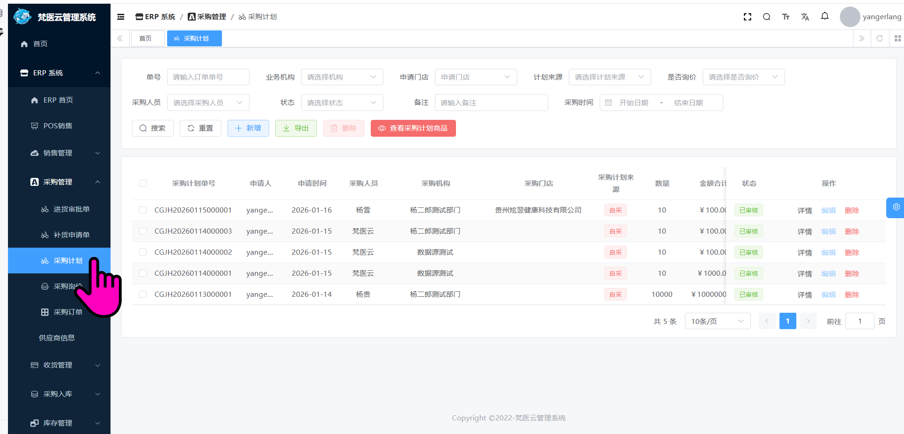The width and height of the screenshot is (904, 434).
Task: Click the 请输入订单单号 input field
Action: point(208,77)
